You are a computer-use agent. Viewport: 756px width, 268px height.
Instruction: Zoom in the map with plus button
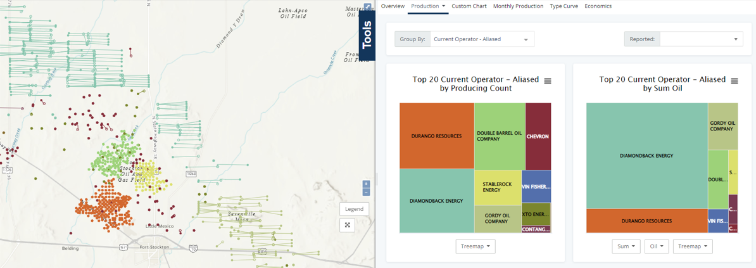366,184
